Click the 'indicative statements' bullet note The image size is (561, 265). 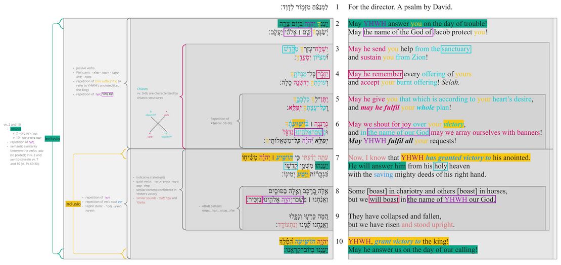point(152,178)
